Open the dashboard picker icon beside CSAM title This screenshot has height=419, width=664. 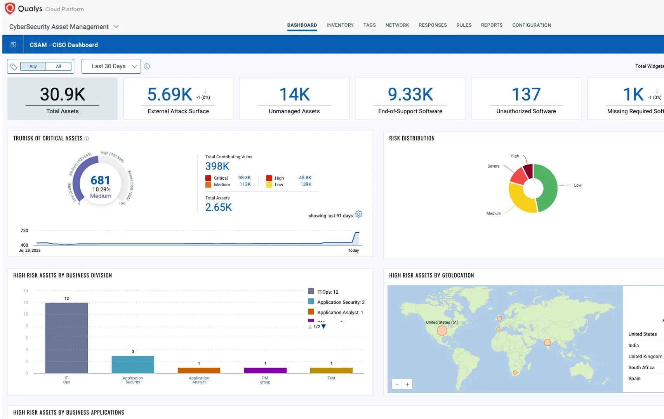13,44
